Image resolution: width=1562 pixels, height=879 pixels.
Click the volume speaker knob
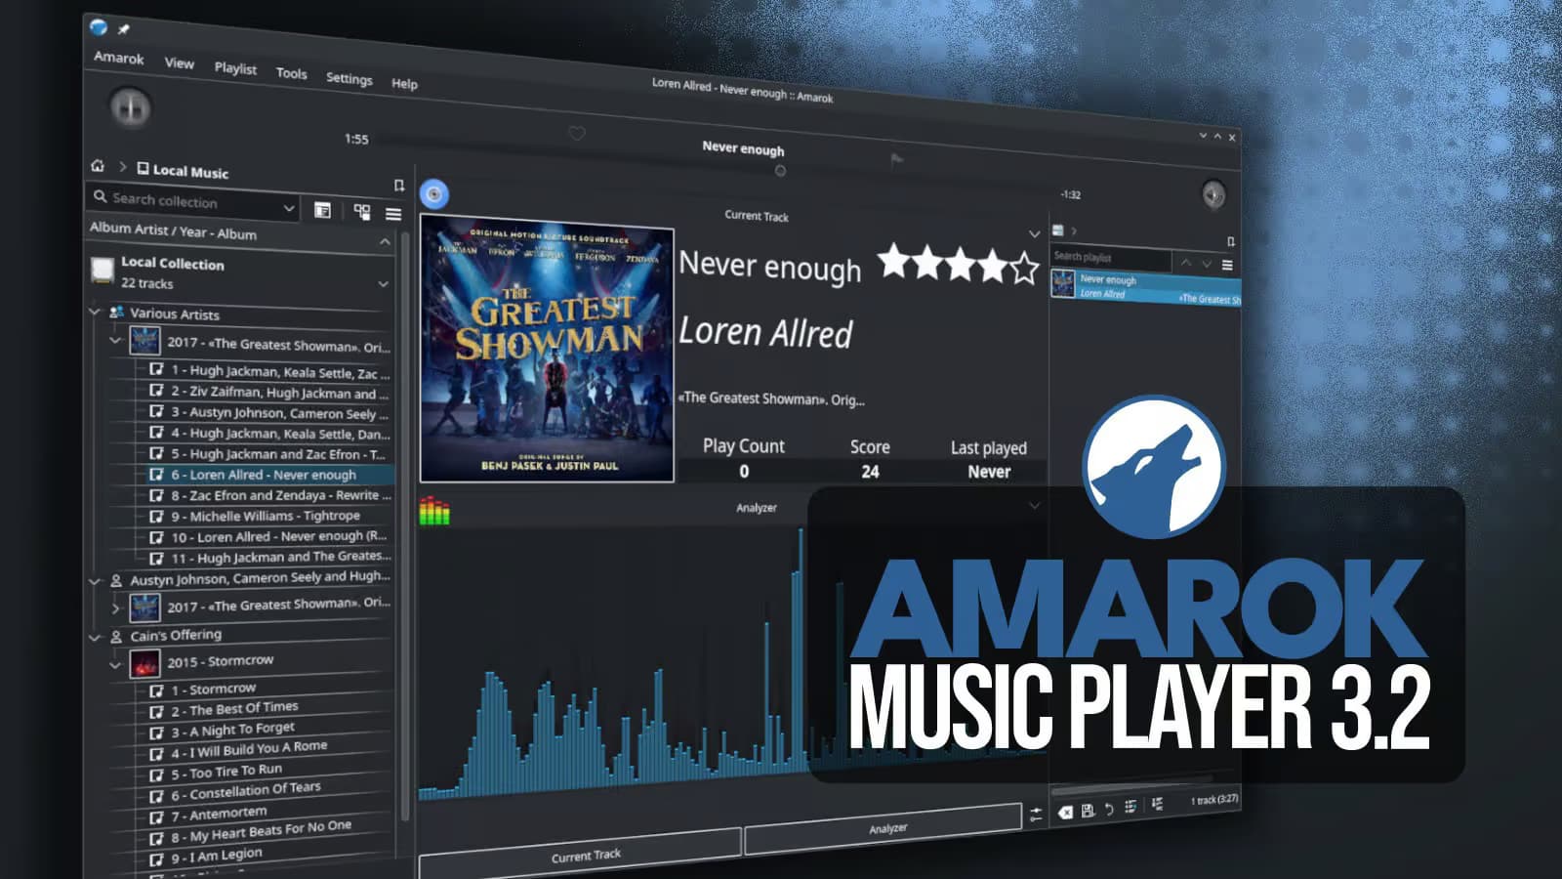tap(1213, 195)
